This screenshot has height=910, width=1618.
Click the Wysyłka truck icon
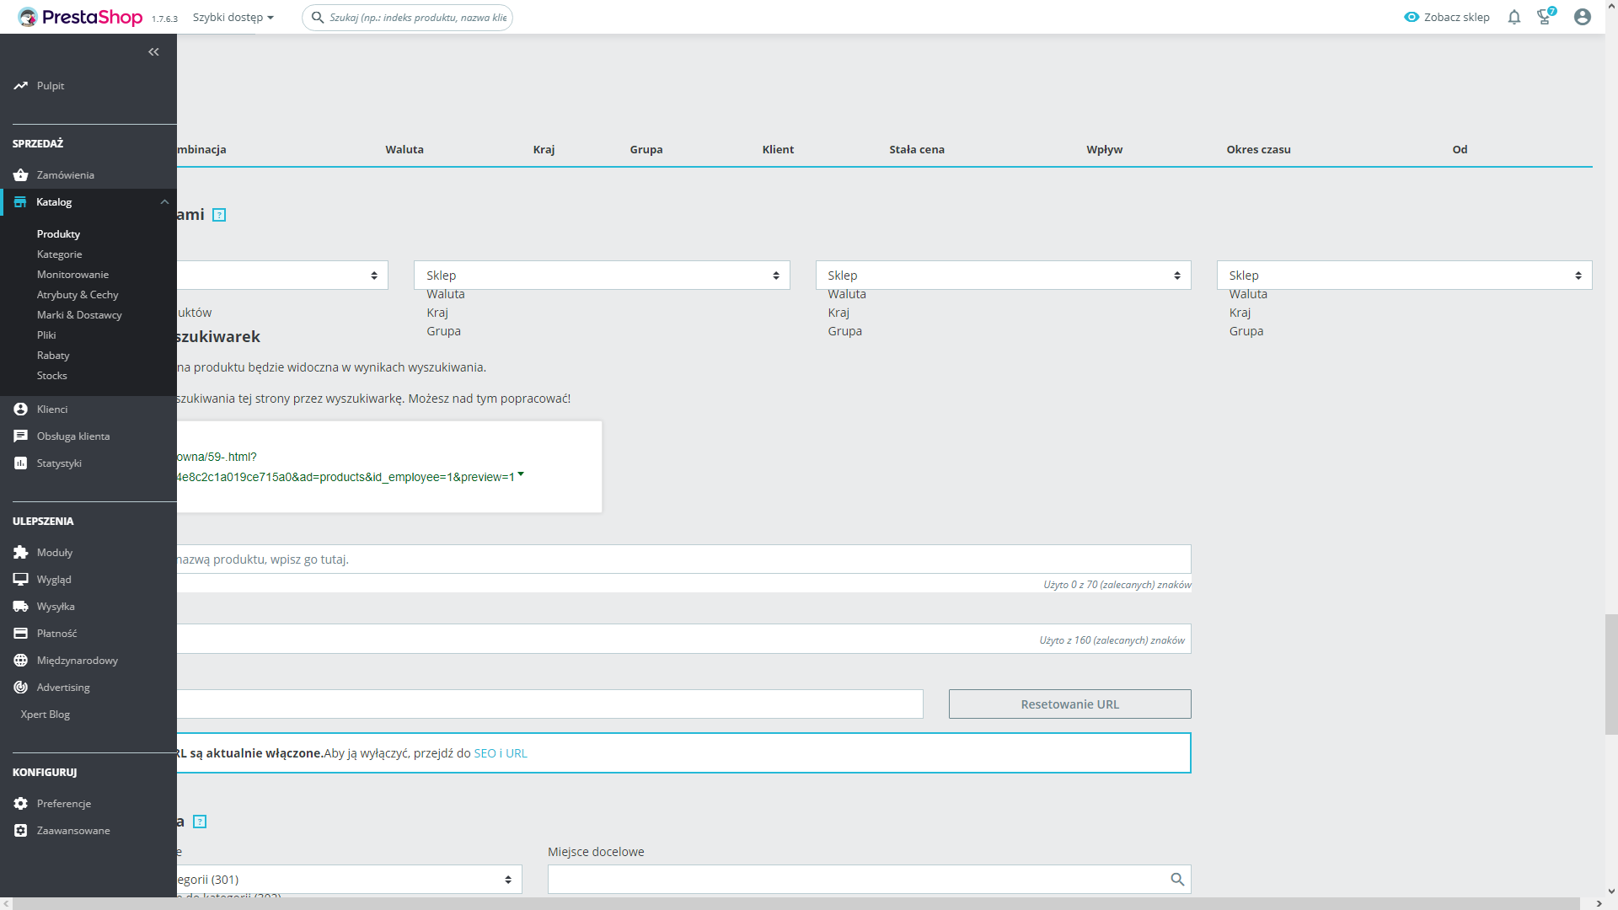(x=21, y=607)
